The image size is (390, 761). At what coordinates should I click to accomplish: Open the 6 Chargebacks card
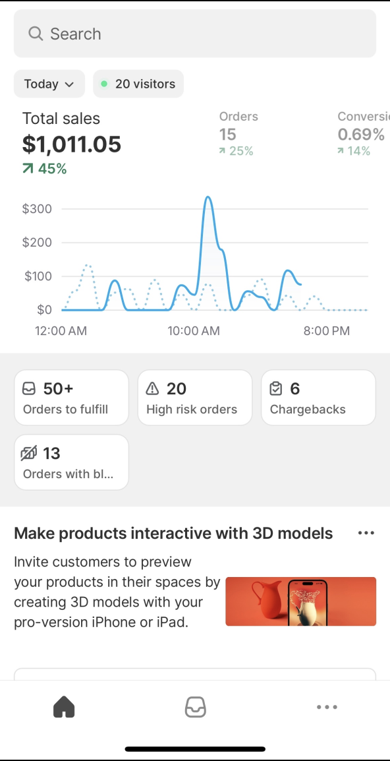point(318,398)
